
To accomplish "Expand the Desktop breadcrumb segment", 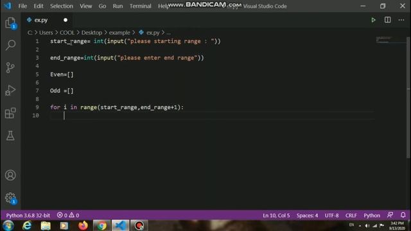I will point(92,33).
